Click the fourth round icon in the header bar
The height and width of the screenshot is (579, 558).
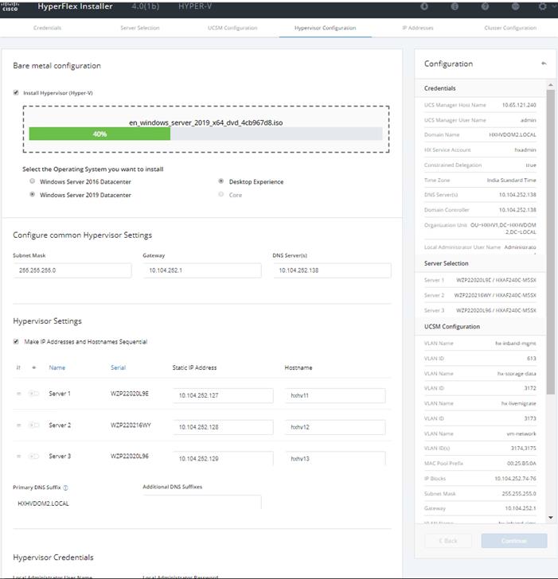pyautogui.click(x=515, y=6)
